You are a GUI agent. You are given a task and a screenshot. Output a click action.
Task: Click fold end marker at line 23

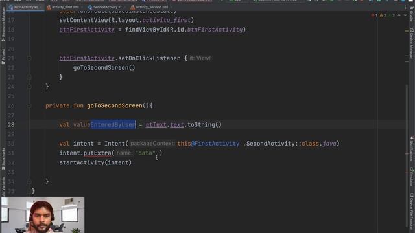pyautogui.click(x=29, y=77)
